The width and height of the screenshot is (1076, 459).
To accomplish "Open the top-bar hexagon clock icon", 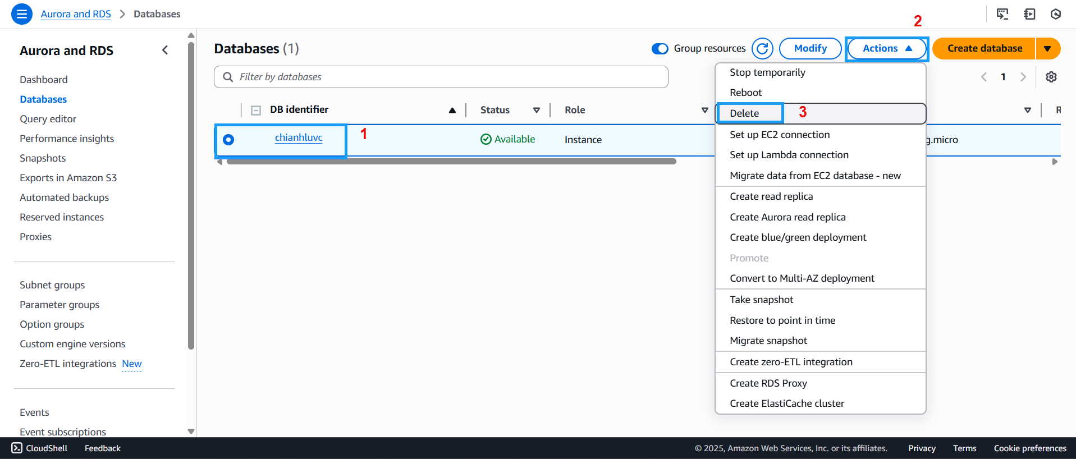I will 1056,14.
